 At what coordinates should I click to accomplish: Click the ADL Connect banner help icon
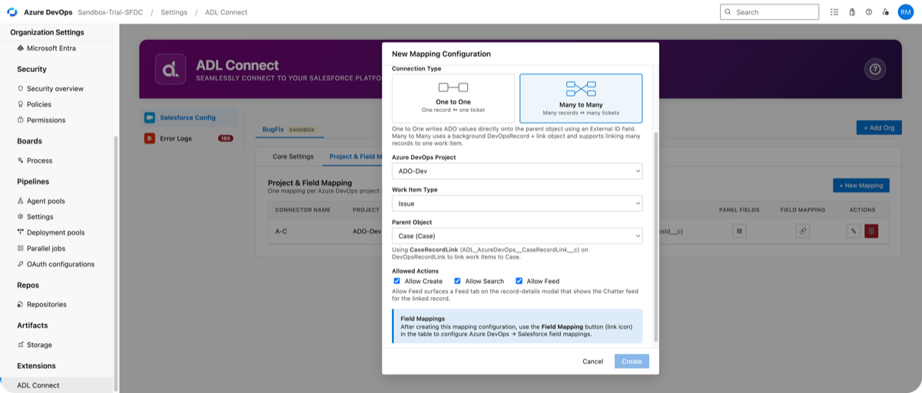[875, 69]
